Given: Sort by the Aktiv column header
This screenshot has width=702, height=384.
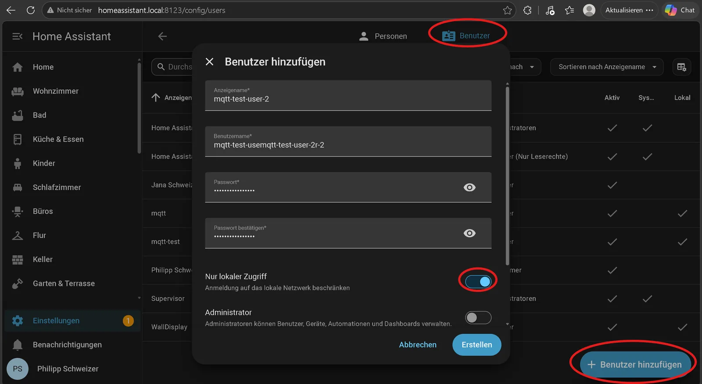Looking at the screenshot, I should pos(612,98).
